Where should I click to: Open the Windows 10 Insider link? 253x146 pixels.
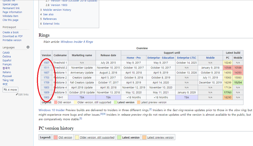point(52,110)
